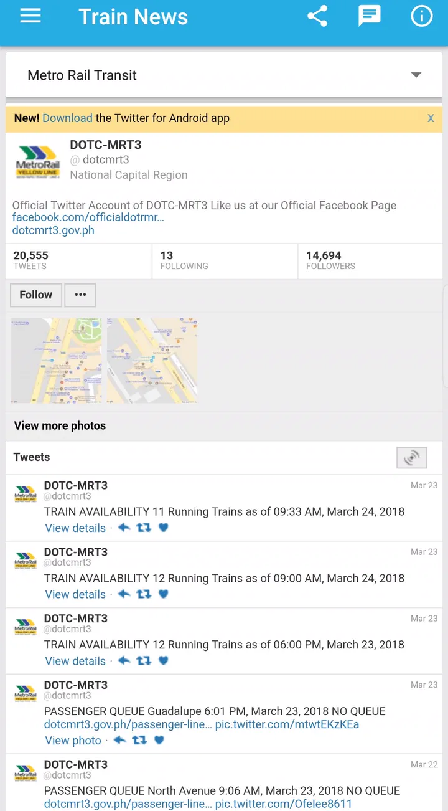Open the info icon in header

pos(422,16)
